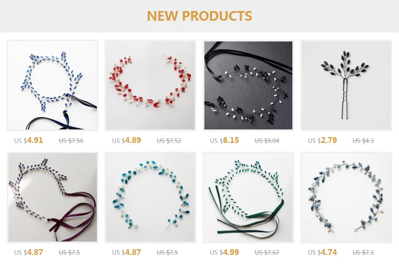Open the turquoise beaded hair vine image
Screen dimensions: 399x272
tap(150, 197)
